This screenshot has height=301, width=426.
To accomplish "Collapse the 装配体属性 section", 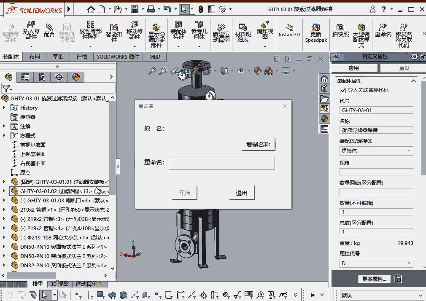I will (413, 81).
